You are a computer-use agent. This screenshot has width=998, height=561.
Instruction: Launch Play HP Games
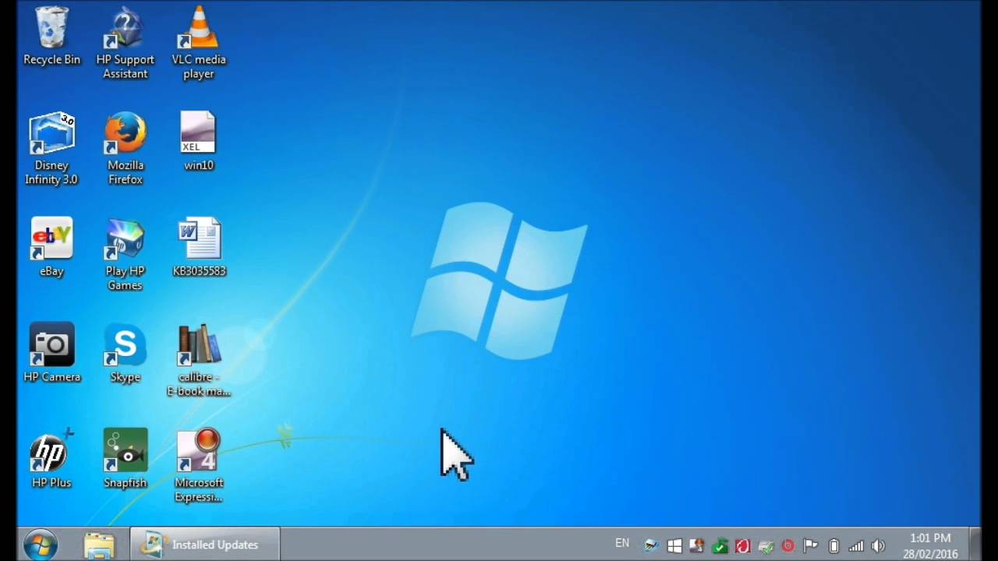(126, 238)
